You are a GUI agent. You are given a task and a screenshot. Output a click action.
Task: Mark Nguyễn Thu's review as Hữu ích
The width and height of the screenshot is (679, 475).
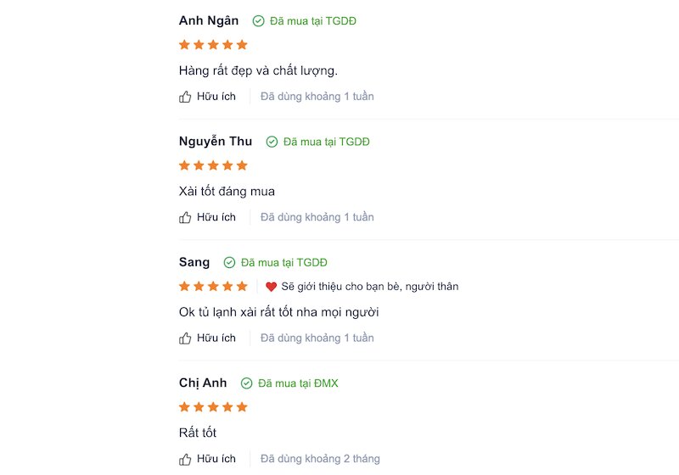coord(207,217)
